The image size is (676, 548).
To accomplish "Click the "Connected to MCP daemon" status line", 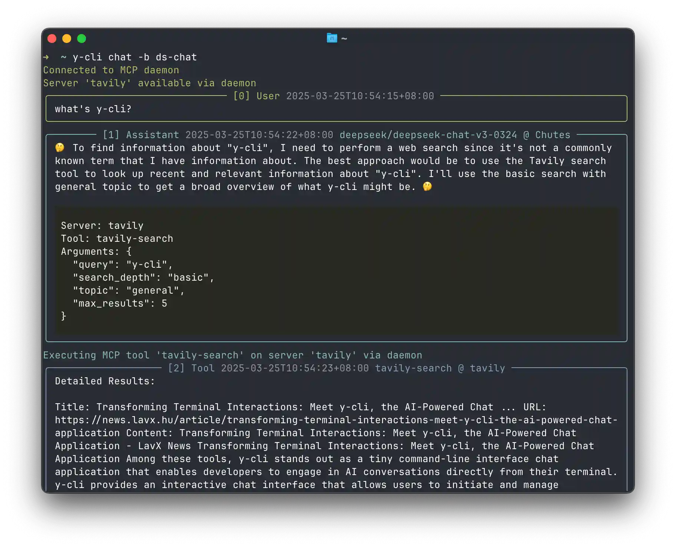I will (x=111, y=70).
